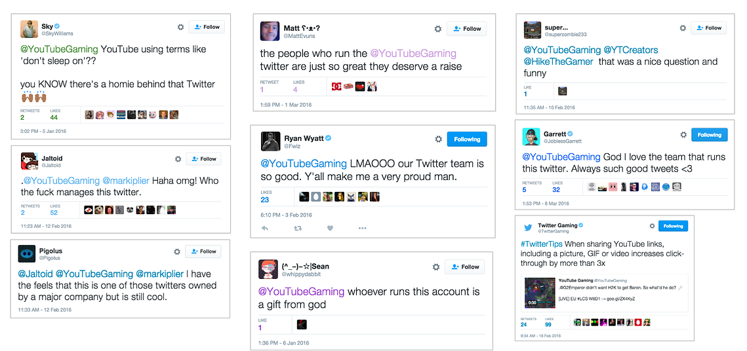Click verified badge next to Garrett's name
747x351 pixels.
pos(571,134)
